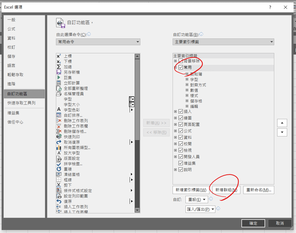Uncheck the 校閱 tab checkbox
Image resolution: width=296 pixels, height=233 pixels.
coord(181,144)
